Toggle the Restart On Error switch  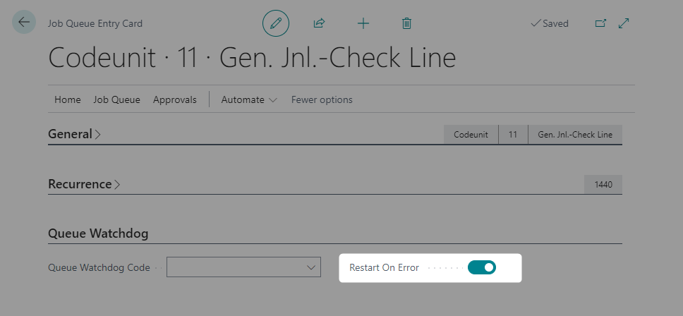pos(482,267)
